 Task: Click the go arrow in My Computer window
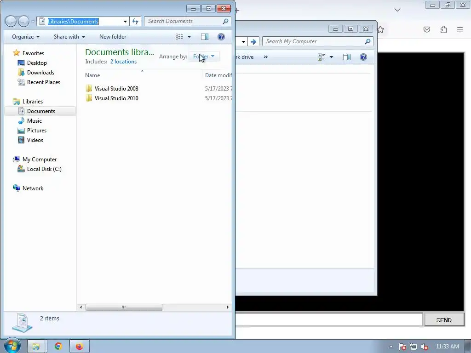click(x=253, y=41)
